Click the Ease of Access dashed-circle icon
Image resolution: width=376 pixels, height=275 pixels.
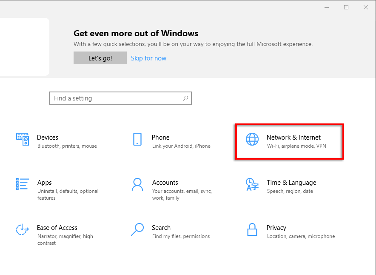23,229
